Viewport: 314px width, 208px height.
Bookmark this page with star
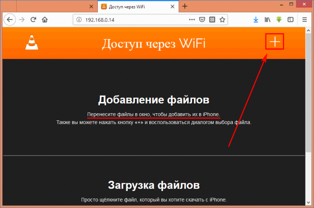tap(222, 20)
